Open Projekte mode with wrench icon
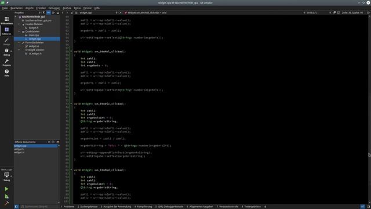The image size is (371, 209). tap(6, 62)
